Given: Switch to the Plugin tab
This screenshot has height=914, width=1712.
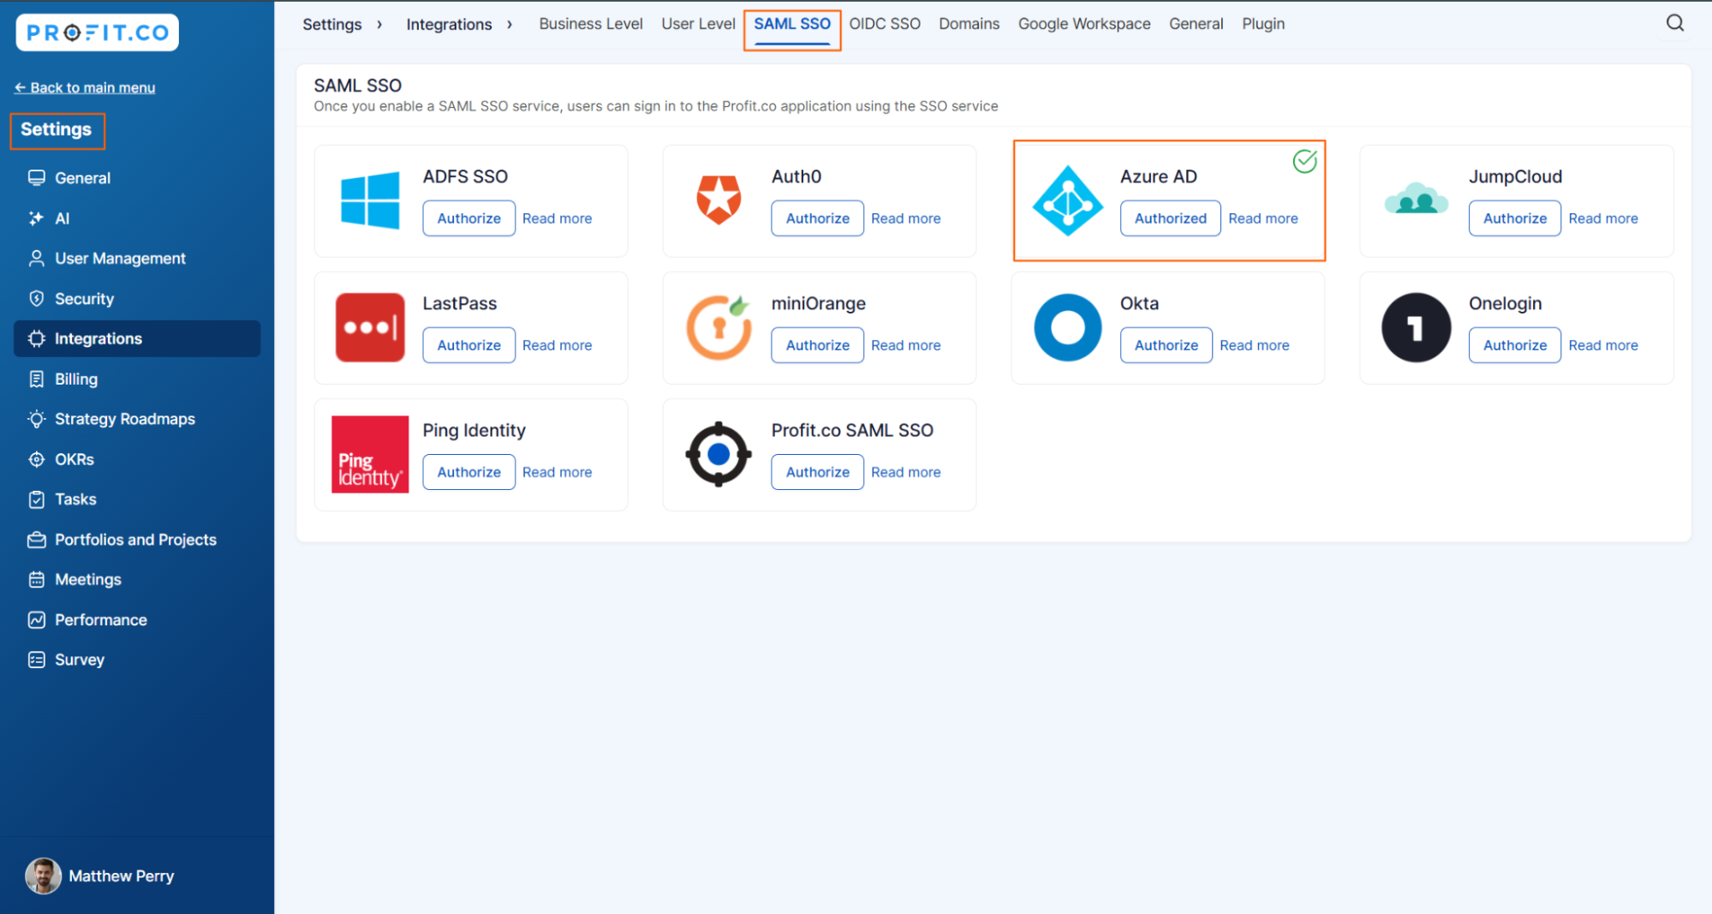Looking at the screenshot, I should point(1263,24).
